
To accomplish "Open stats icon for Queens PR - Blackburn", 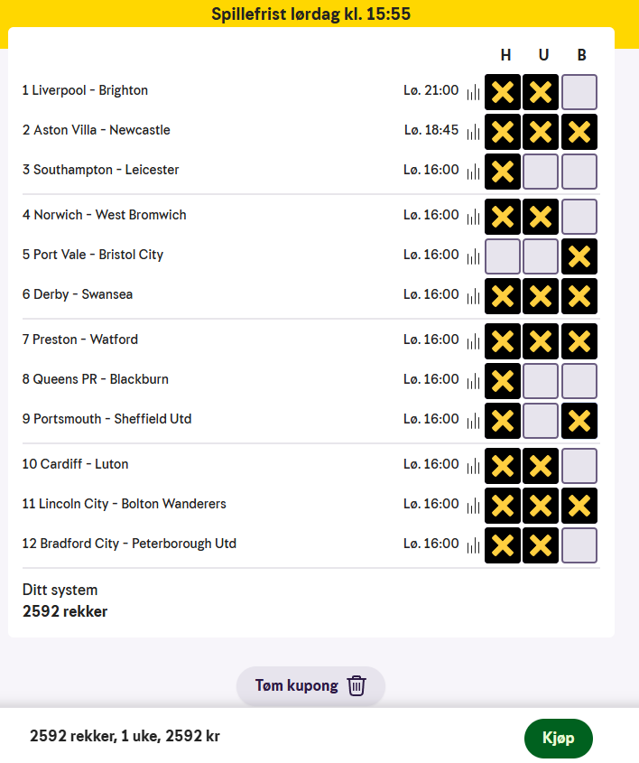I will [473, 381].
